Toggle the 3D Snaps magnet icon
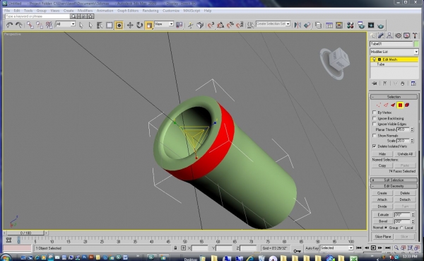Viewport: 424px width, 261px height. (211, 25)
